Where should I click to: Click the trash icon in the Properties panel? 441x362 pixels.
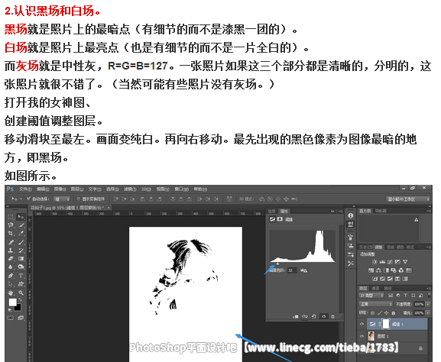[x=333, y=316]
